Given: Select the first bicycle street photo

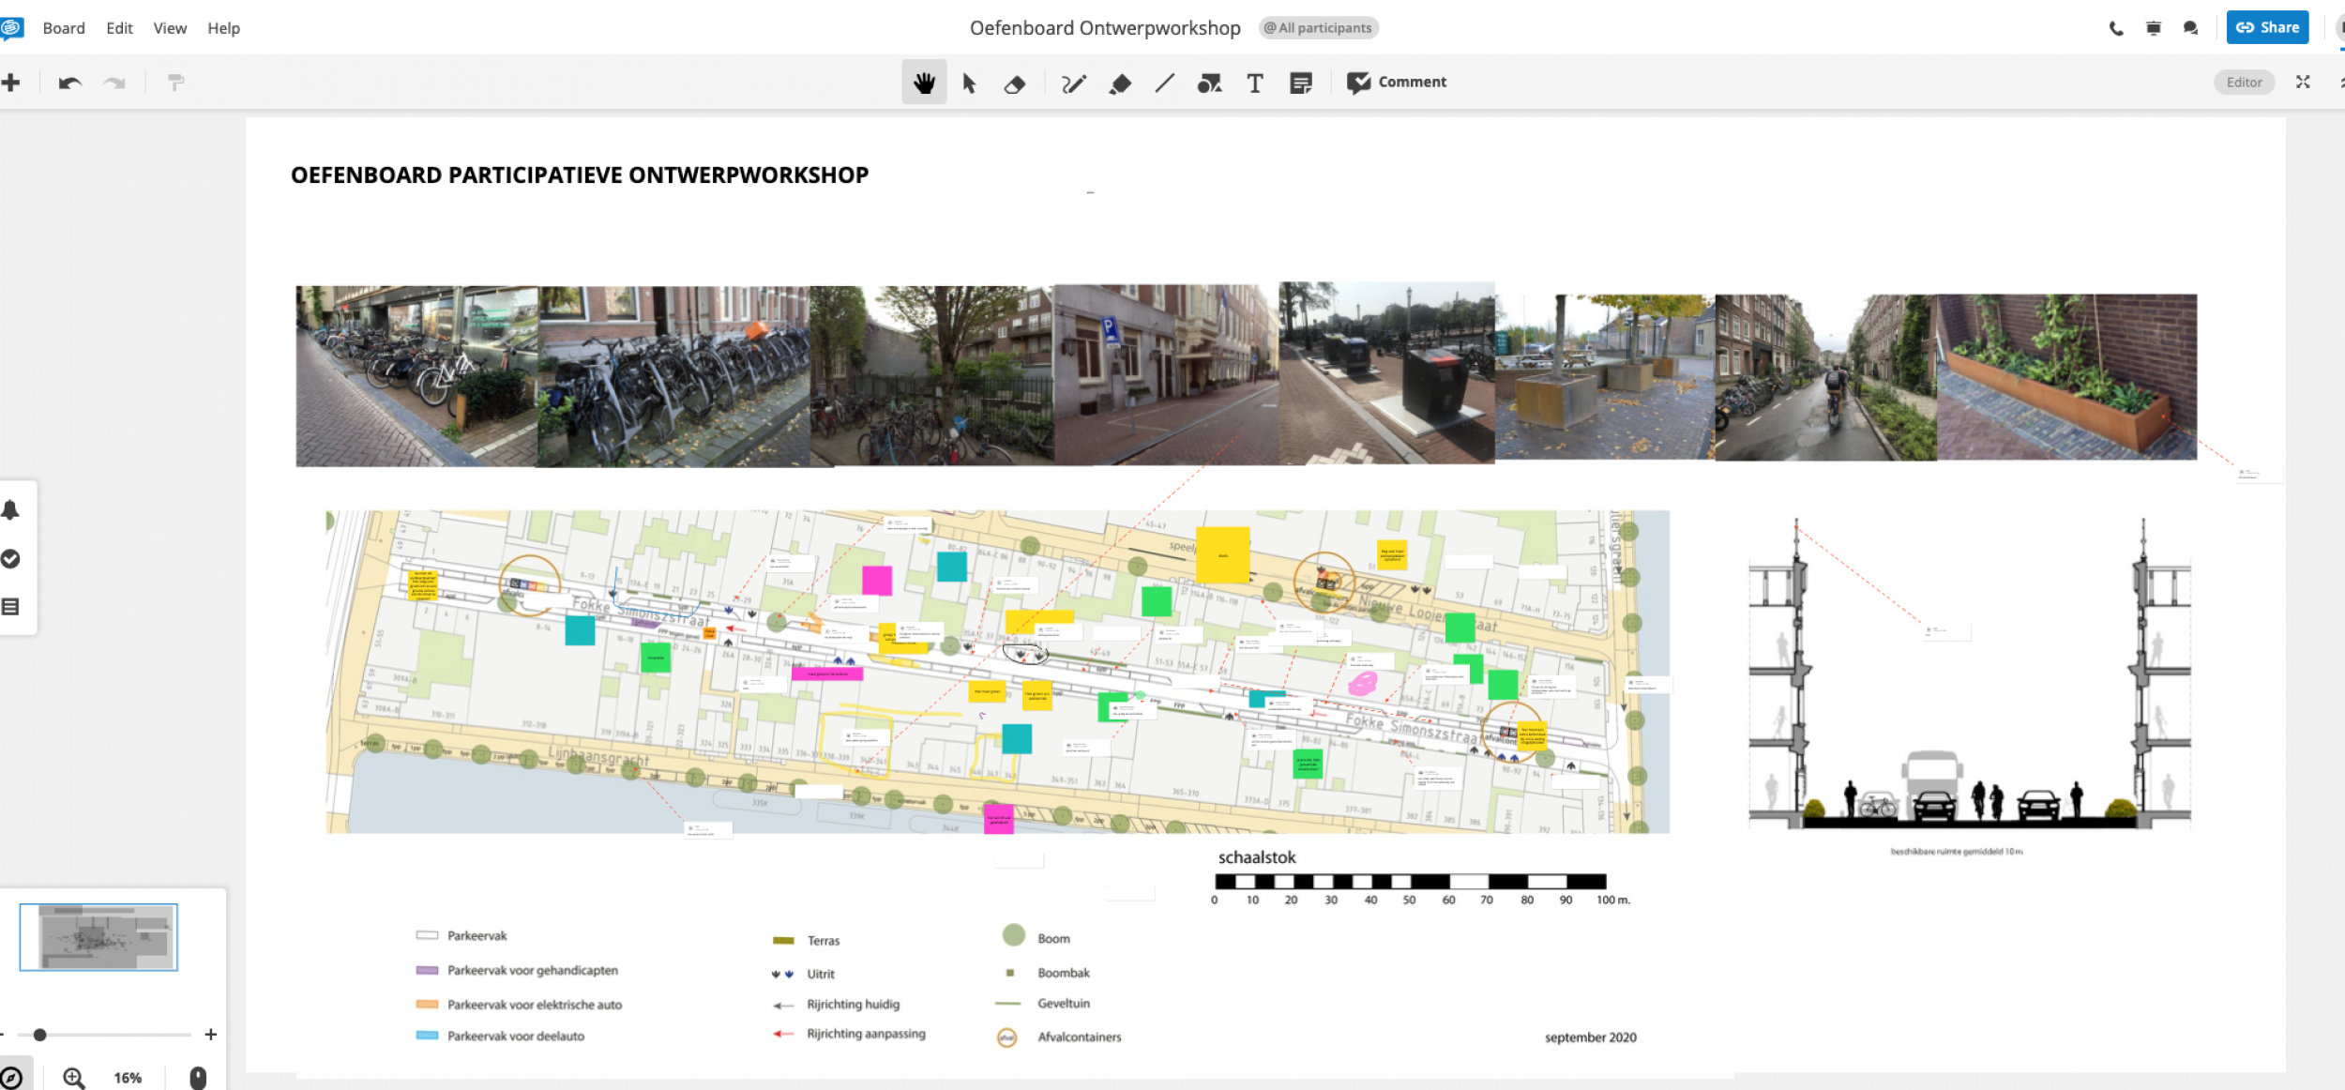Looking at the screenshot, I should click(x=417, y=376).
